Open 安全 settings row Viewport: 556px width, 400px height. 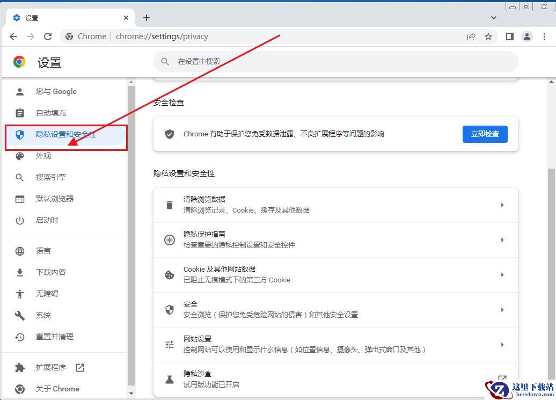point(335,309)
